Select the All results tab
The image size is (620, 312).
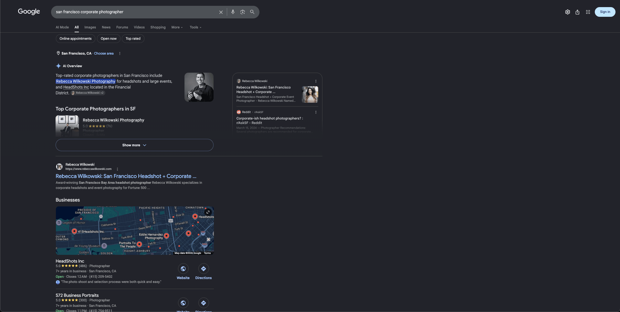tap(77, 27)
